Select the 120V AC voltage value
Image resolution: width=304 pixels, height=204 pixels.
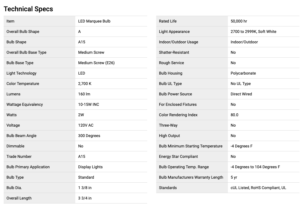coord(86,125)
